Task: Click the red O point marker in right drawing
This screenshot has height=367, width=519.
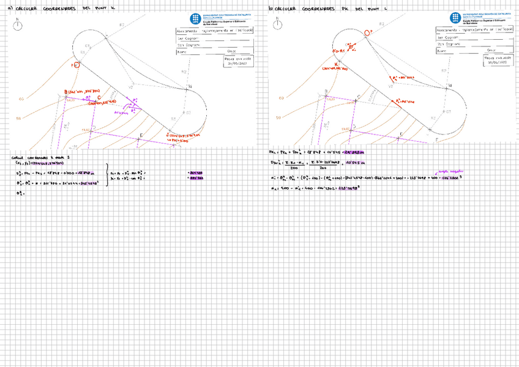Action: [x=367, y=32]
